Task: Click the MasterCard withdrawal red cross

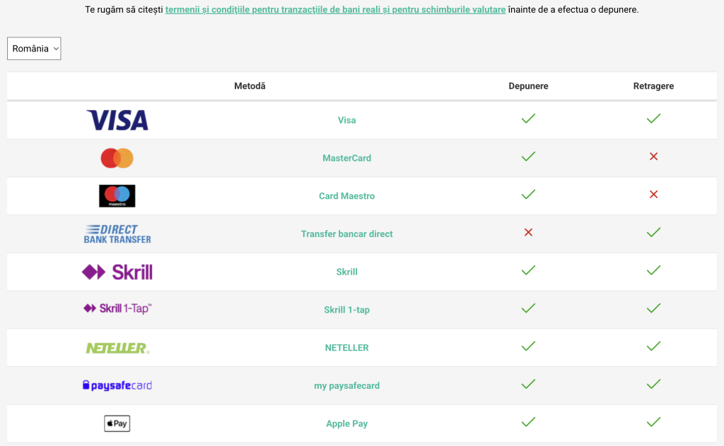Action: pos(653,157)
